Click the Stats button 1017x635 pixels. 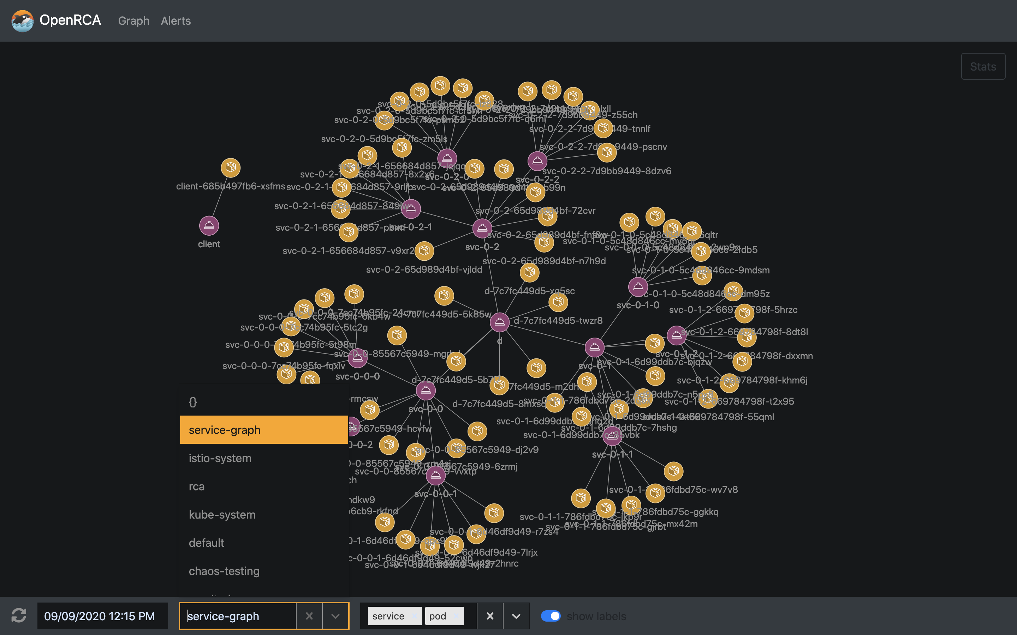tap(983, 66)
